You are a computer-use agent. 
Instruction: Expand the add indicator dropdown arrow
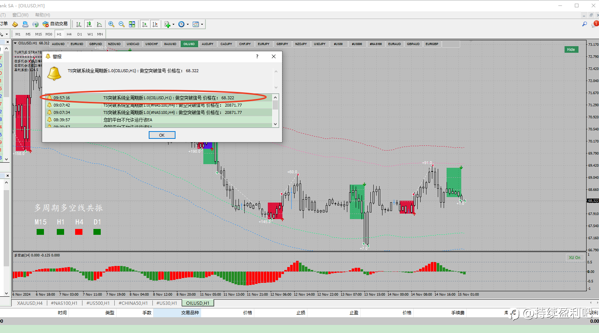(x=174, y=25)
